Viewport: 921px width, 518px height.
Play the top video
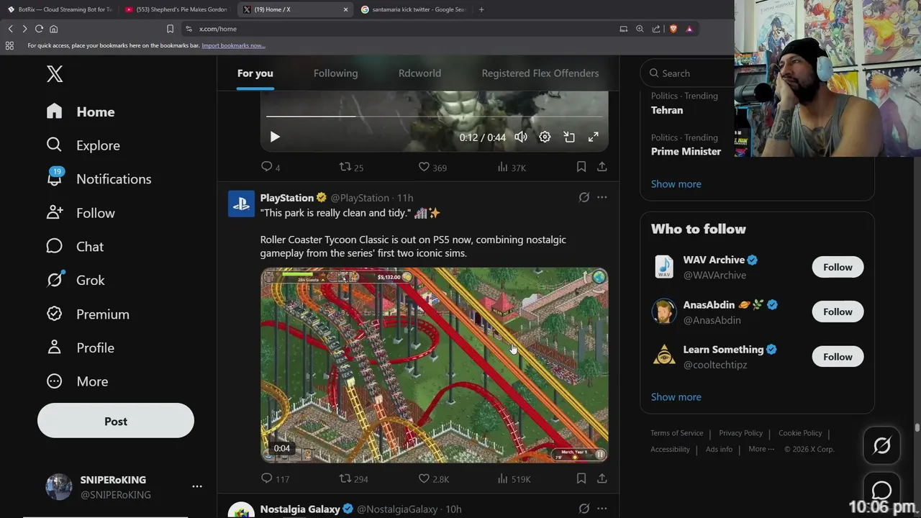274,137
